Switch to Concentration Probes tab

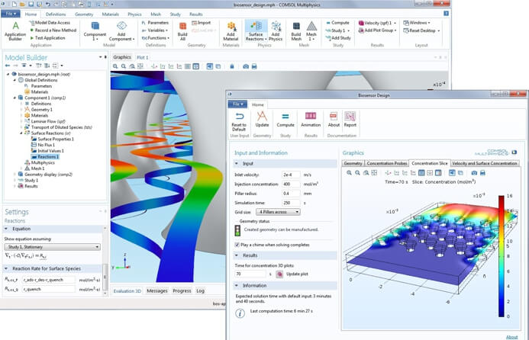(386, 163)
